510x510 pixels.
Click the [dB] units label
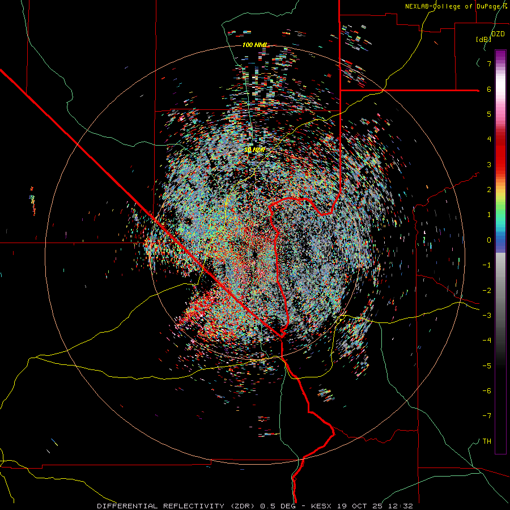pyautogui.click(x=484, y=39)
